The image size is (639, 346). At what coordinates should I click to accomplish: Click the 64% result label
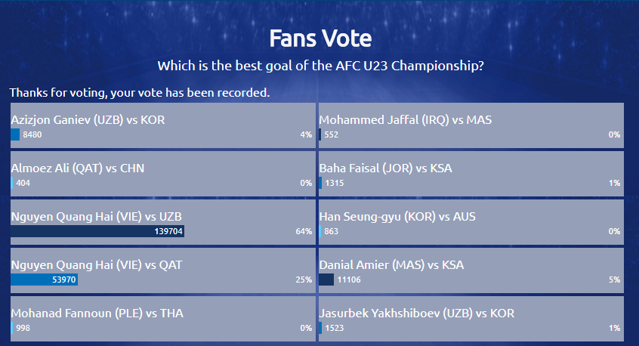pos(304,231)
